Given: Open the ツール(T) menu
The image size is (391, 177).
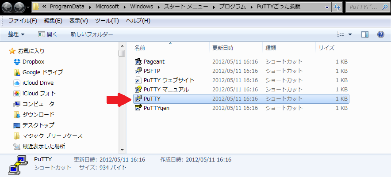Looking at the screenshot, I should pos(107,21).
